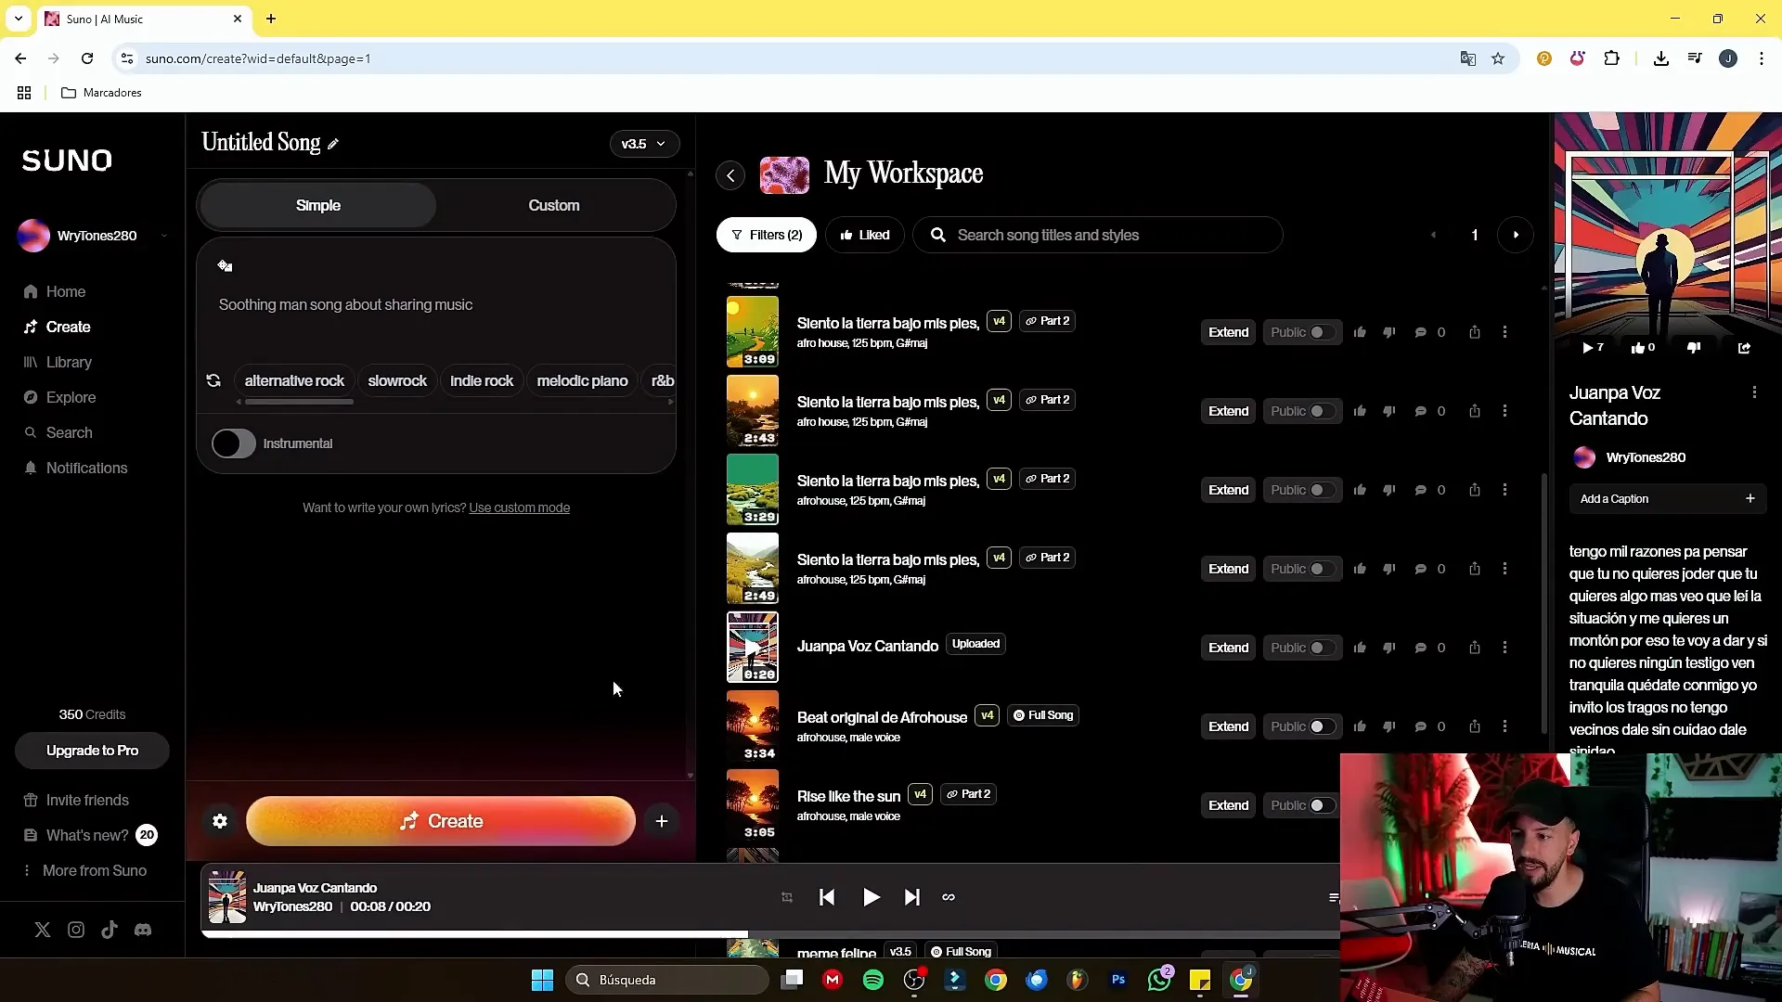Open the Use custom mode link
The height and width of the screenshot is (1002, 1782).
(x=519, y=507)
